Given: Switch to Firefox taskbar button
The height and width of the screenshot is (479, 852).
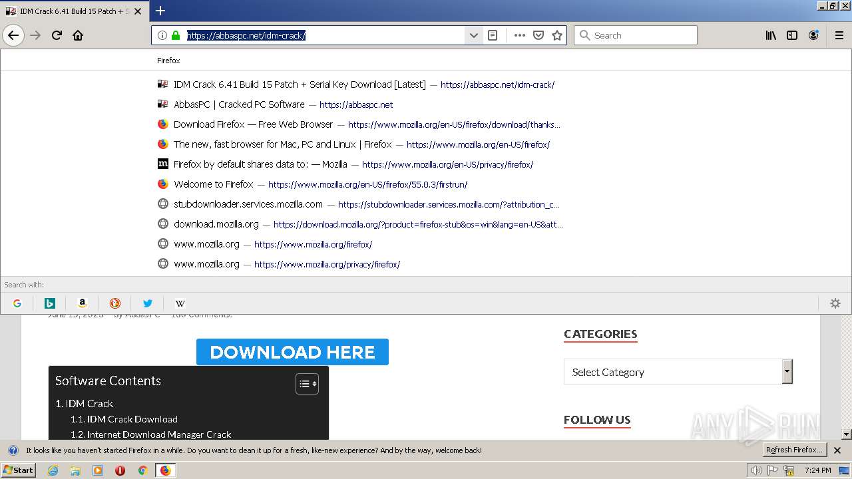Looking at the screenshot, I should coord(165,470).
